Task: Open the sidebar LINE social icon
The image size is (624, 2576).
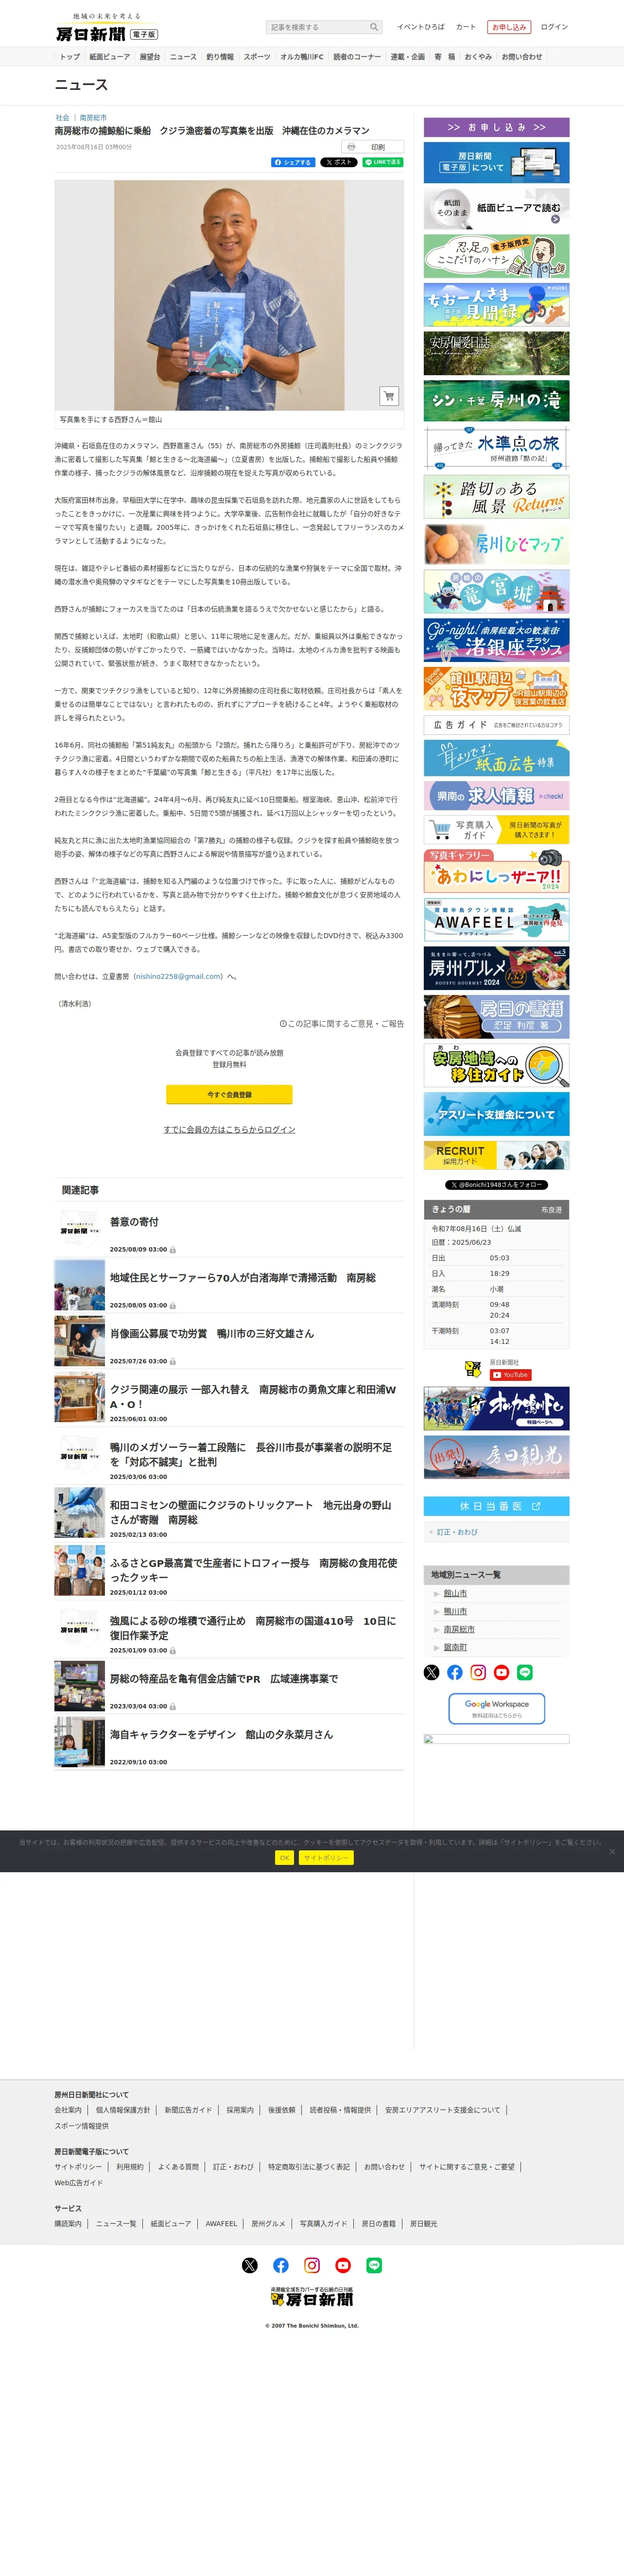Action: (x=525, y=1672)
